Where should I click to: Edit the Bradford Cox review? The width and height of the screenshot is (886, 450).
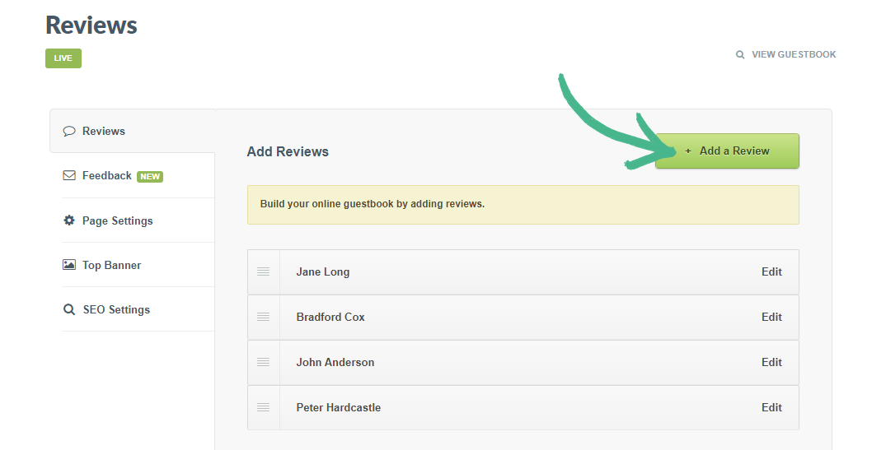tap(771, 317)
